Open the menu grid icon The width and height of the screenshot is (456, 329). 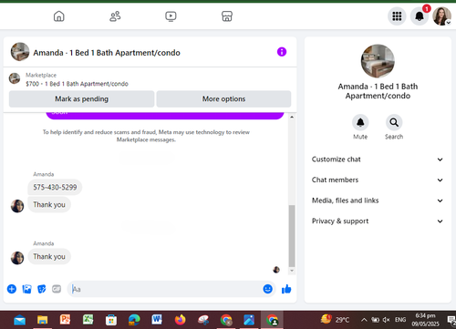397,16
